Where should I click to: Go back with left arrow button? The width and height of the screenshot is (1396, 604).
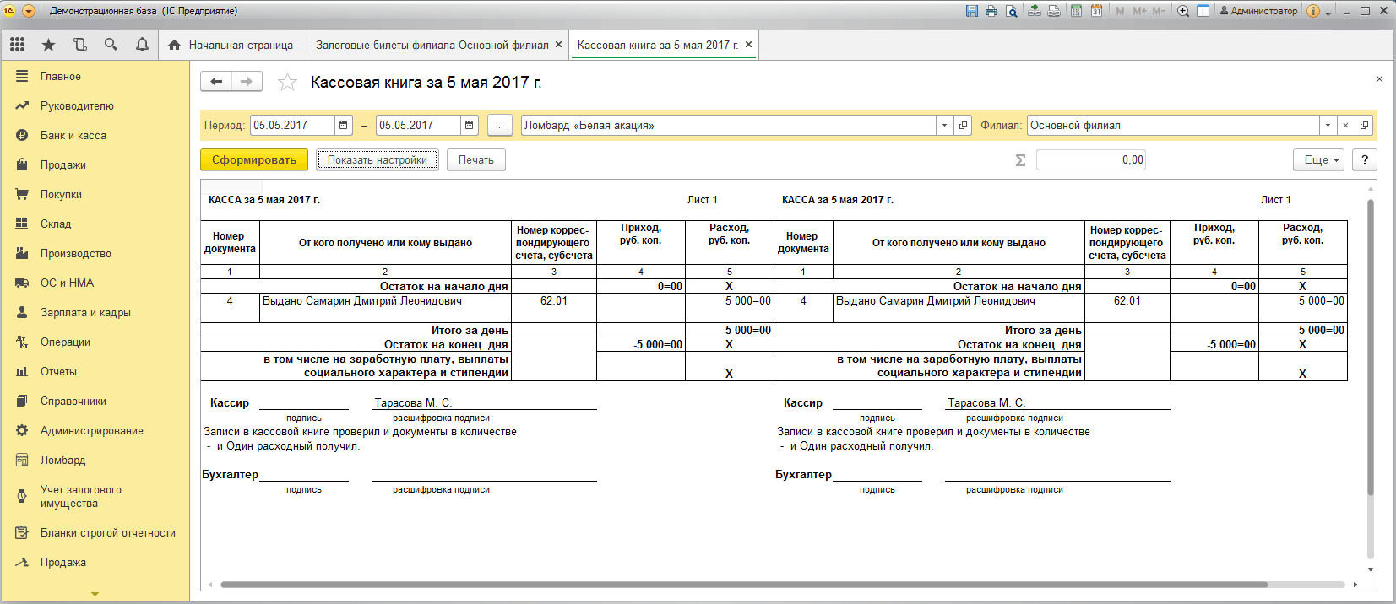coord(216,81)
